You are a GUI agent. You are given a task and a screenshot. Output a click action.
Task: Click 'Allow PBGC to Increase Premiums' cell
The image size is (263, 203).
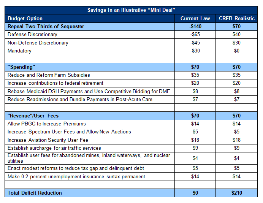click(x=47, y=124)
